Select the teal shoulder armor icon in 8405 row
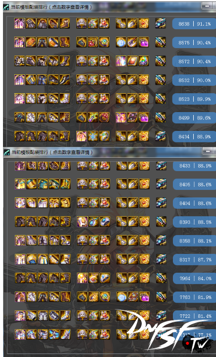Viewport: 216px width, 357px height. tap(31, 184)
